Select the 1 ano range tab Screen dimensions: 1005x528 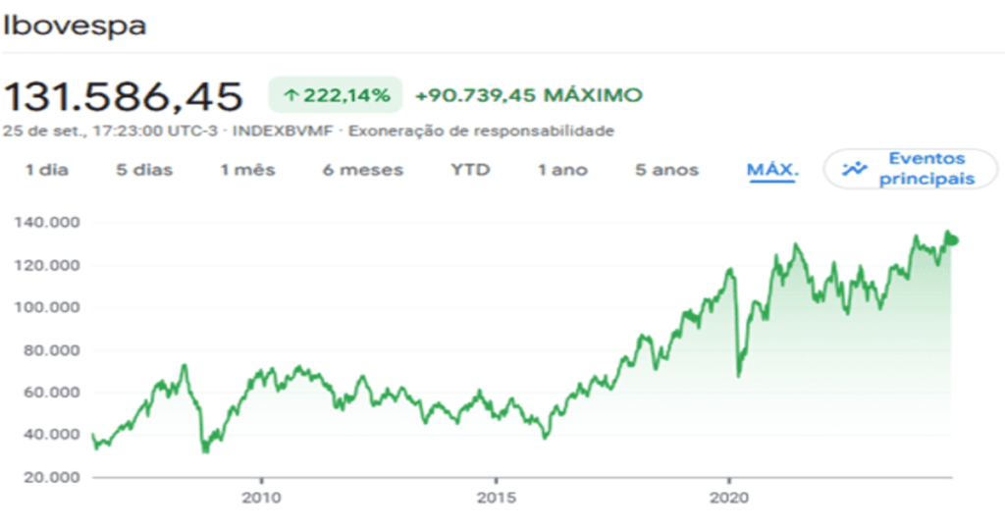(x=562, y=170)
